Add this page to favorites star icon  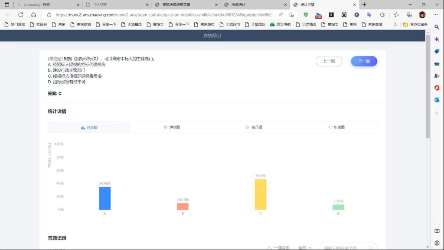[291, 14]
